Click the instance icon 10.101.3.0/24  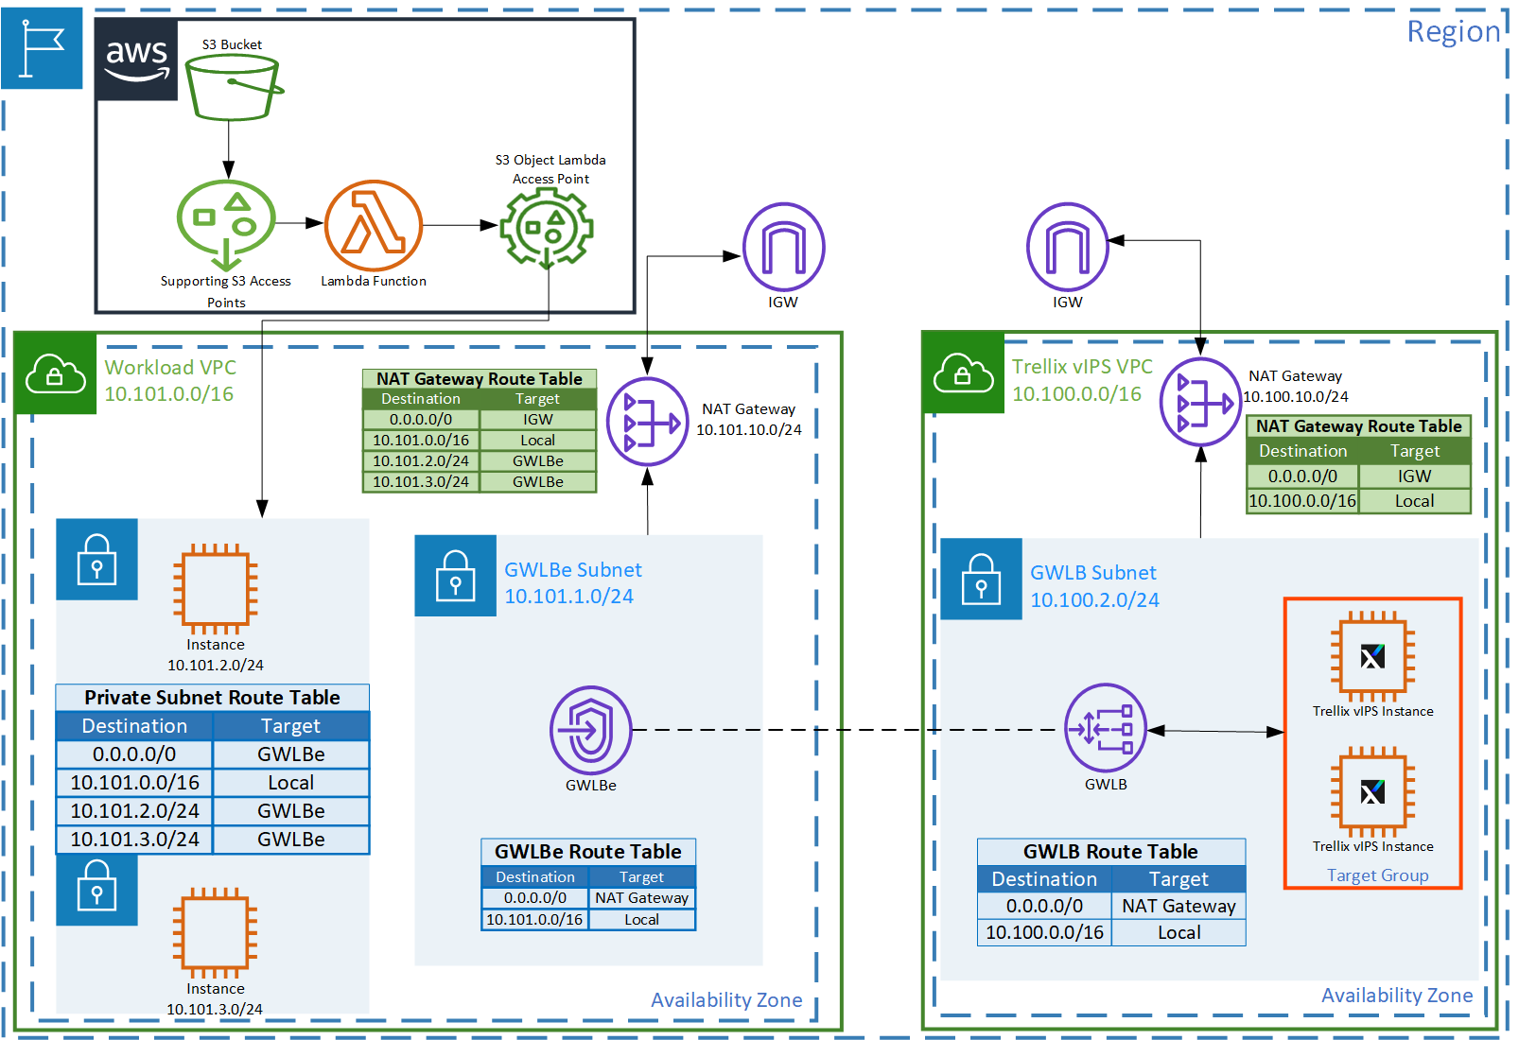(x=215, y=932)
